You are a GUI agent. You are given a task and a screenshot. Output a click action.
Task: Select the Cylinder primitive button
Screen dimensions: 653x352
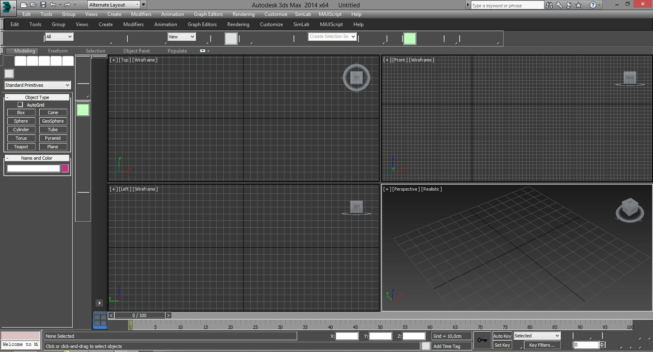pos(21,130)
